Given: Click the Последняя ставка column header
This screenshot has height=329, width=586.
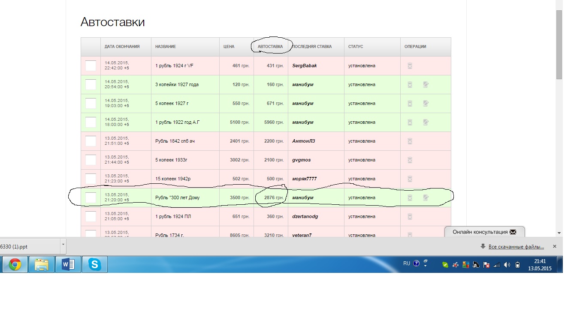Looking at the screenshot, I should click(312, 47).
